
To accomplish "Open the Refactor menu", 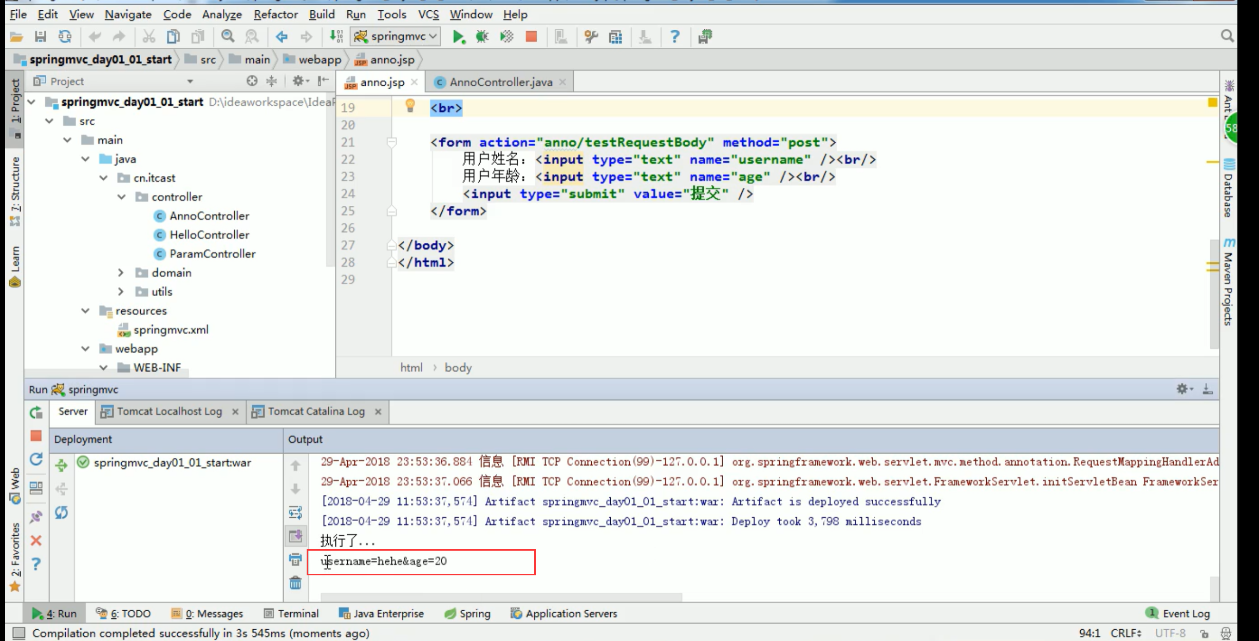I will point(275,14).
